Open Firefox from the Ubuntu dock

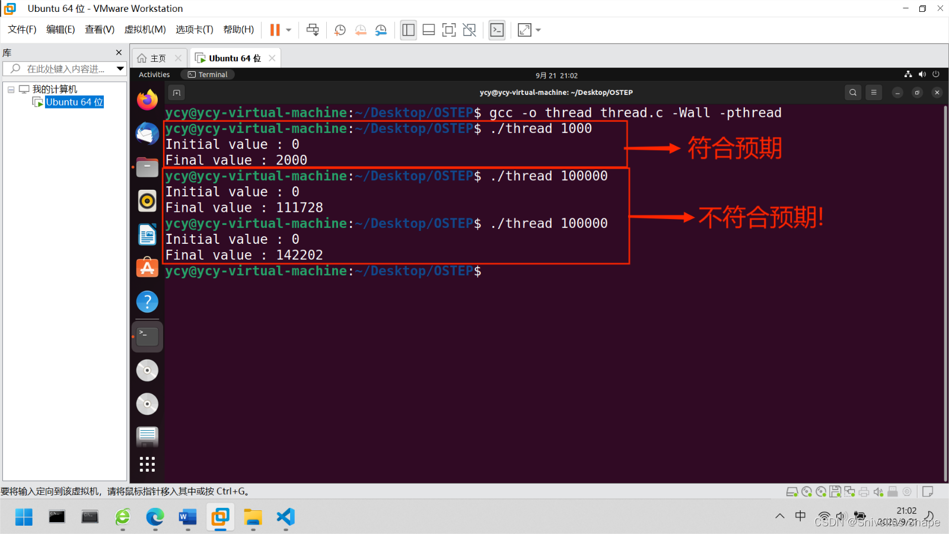click(x=147, y=100)
